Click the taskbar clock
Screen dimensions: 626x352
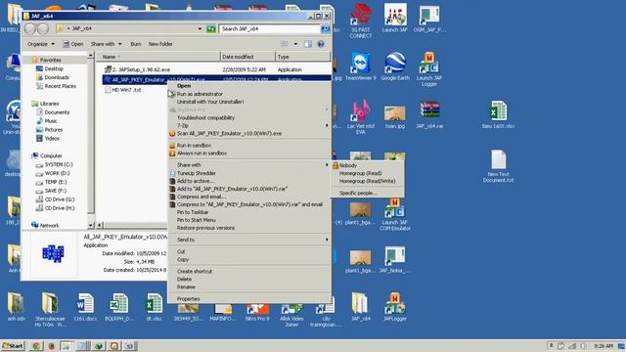[604, 345]
